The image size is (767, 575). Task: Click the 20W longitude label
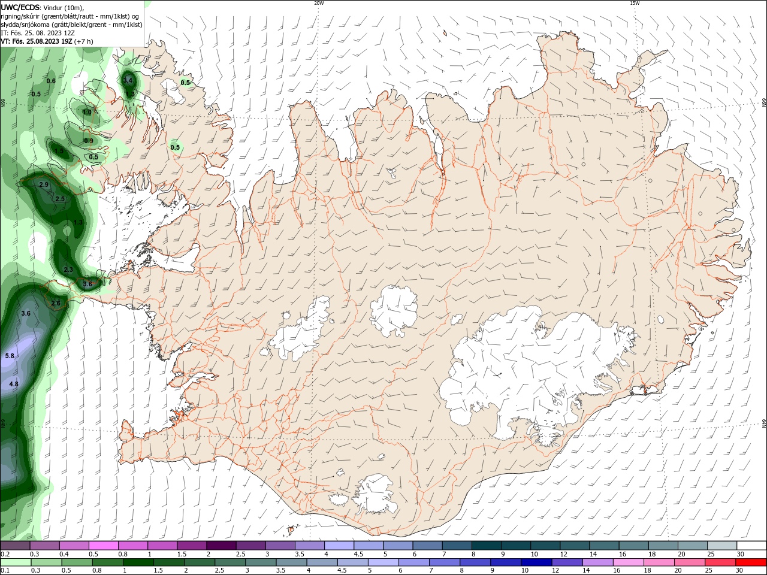(319, 3)
